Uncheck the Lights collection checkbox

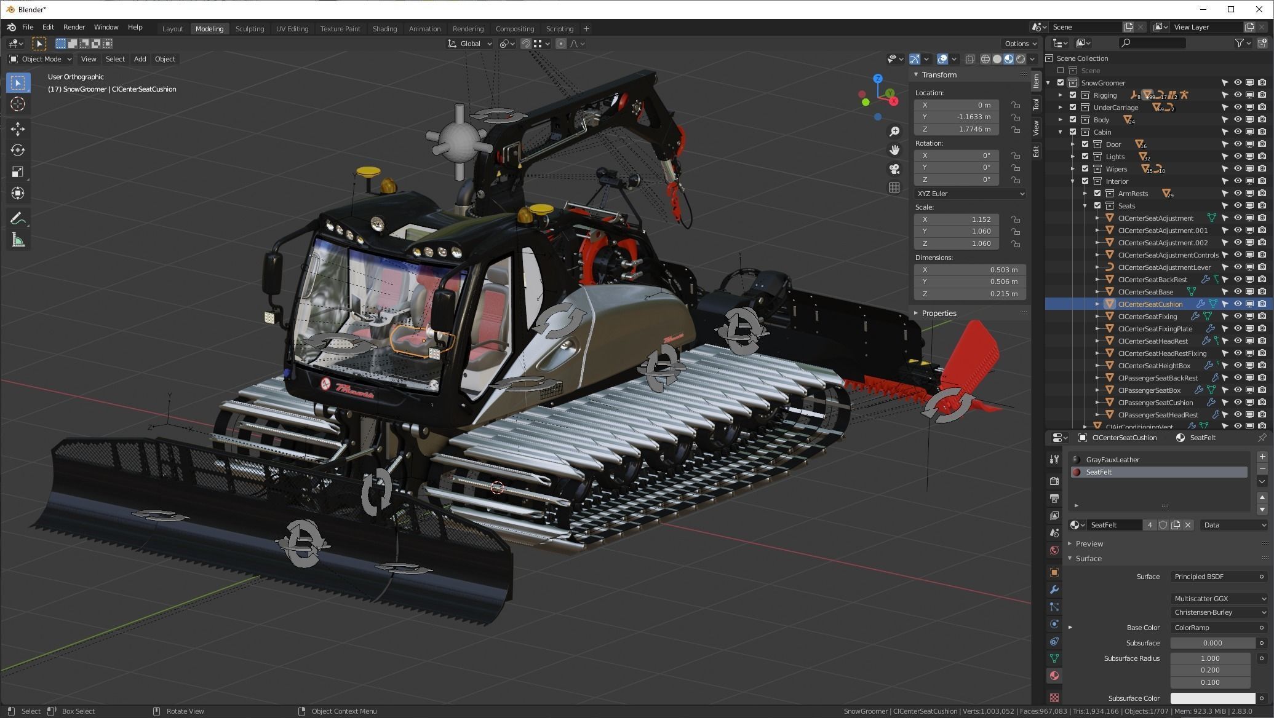(1085, 157)
